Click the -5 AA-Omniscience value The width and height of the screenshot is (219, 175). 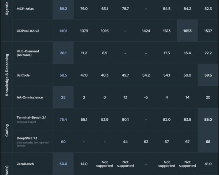click(x=146, y=97)
